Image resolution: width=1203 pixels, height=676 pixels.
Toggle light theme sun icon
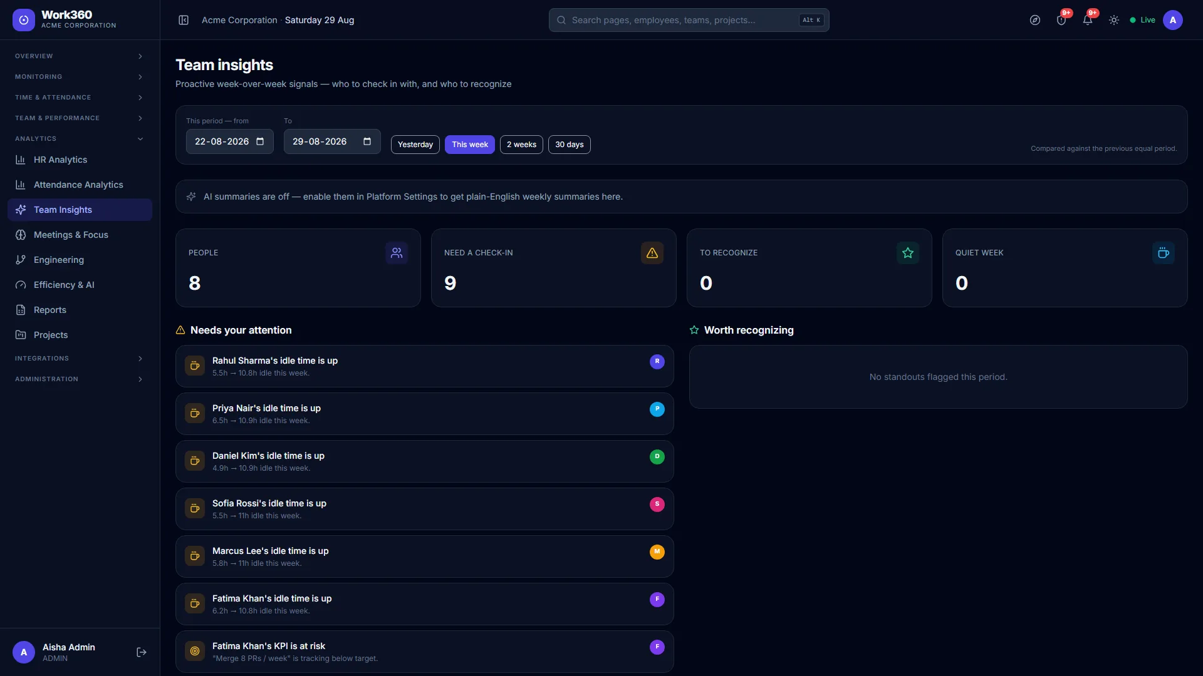[1114, 20]
